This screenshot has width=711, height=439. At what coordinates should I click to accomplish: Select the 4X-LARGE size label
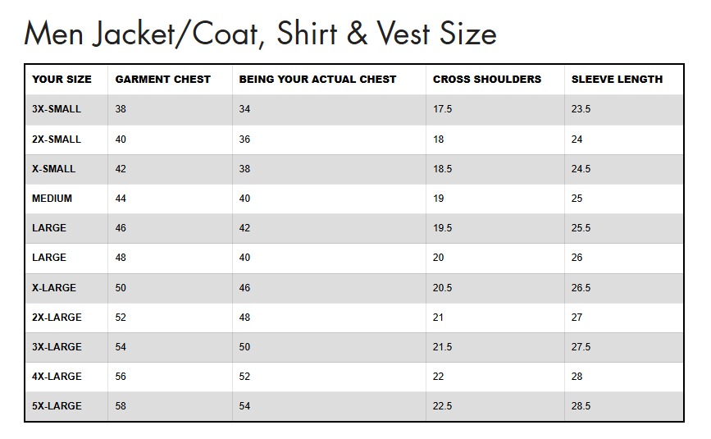click(57, 377)
